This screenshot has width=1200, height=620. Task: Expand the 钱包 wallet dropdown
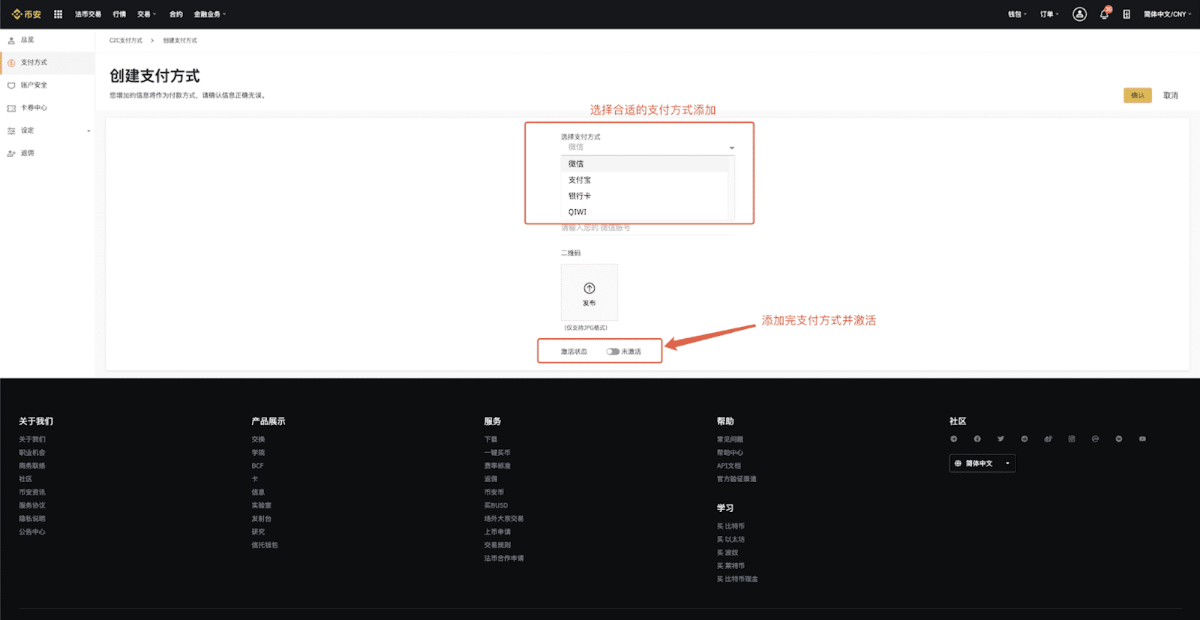coord(1017,14)
